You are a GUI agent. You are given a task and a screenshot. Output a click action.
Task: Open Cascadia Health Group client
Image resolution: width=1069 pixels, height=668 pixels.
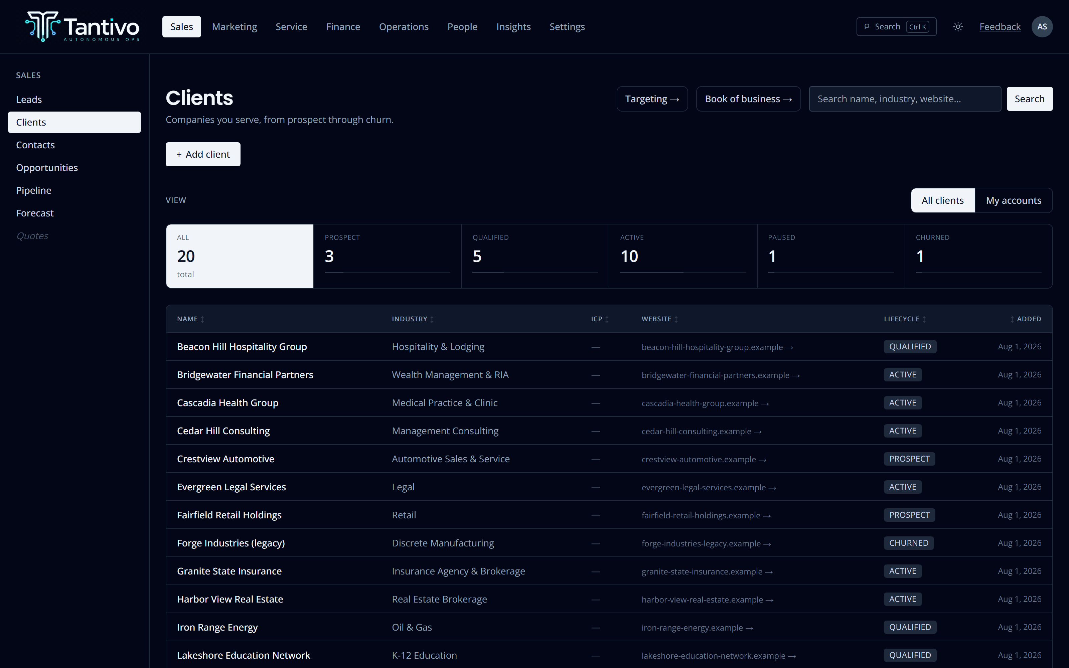[x=227, y=403]
